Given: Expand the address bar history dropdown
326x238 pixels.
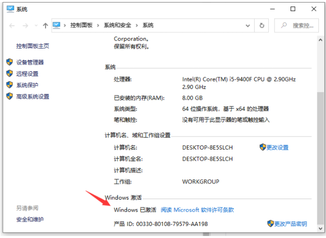Looking at the screenshot, I should tap(248, 25).
